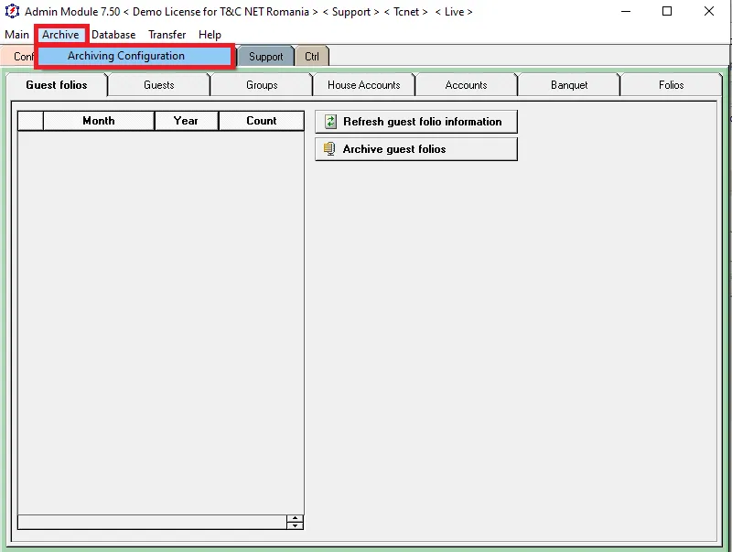732x552 pixels.
Task: View the Banquet tab
Action: tap(568, 85)
